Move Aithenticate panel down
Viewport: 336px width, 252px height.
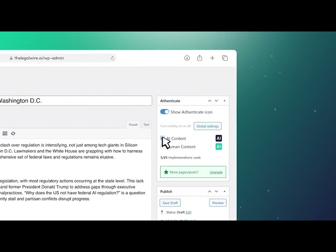click(x=216, y=101)
